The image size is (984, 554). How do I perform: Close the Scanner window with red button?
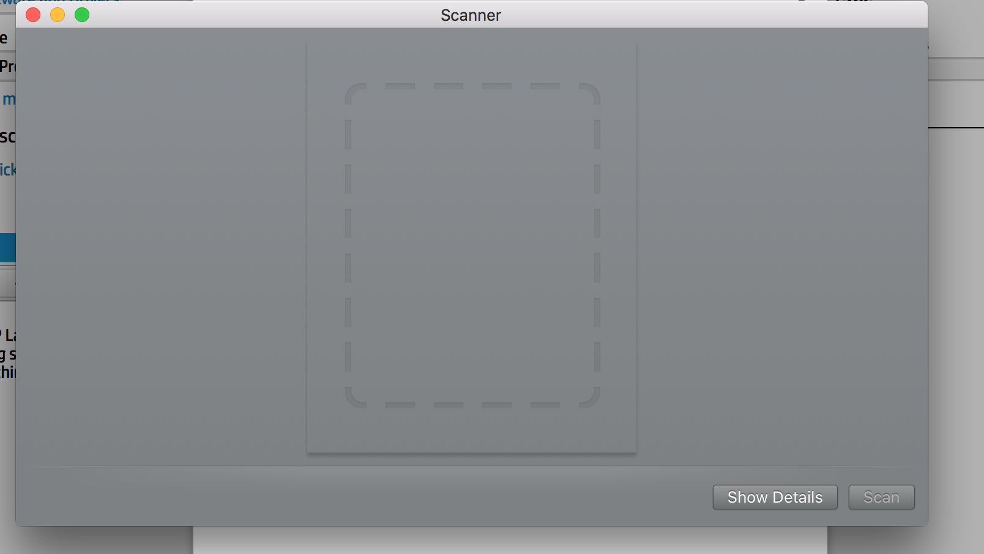click(33, 15)
